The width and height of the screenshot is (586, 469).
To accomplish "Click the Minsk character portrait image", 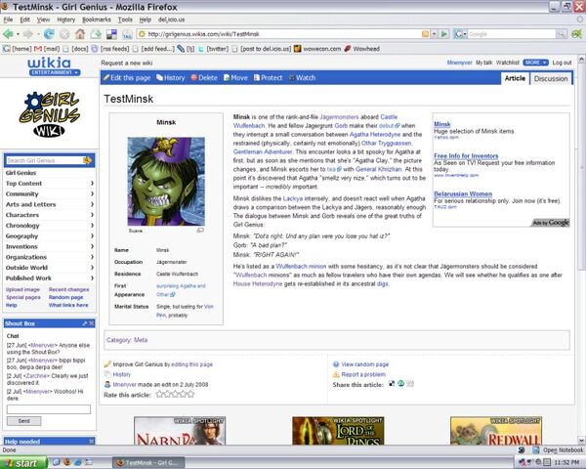I will pyautogui.click(x=166, y=181).
